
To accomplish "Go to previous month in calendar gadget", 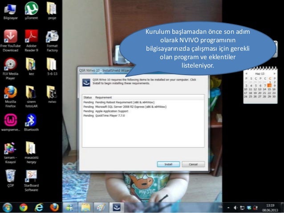I will pyautogui.click(x=246, y=74).
